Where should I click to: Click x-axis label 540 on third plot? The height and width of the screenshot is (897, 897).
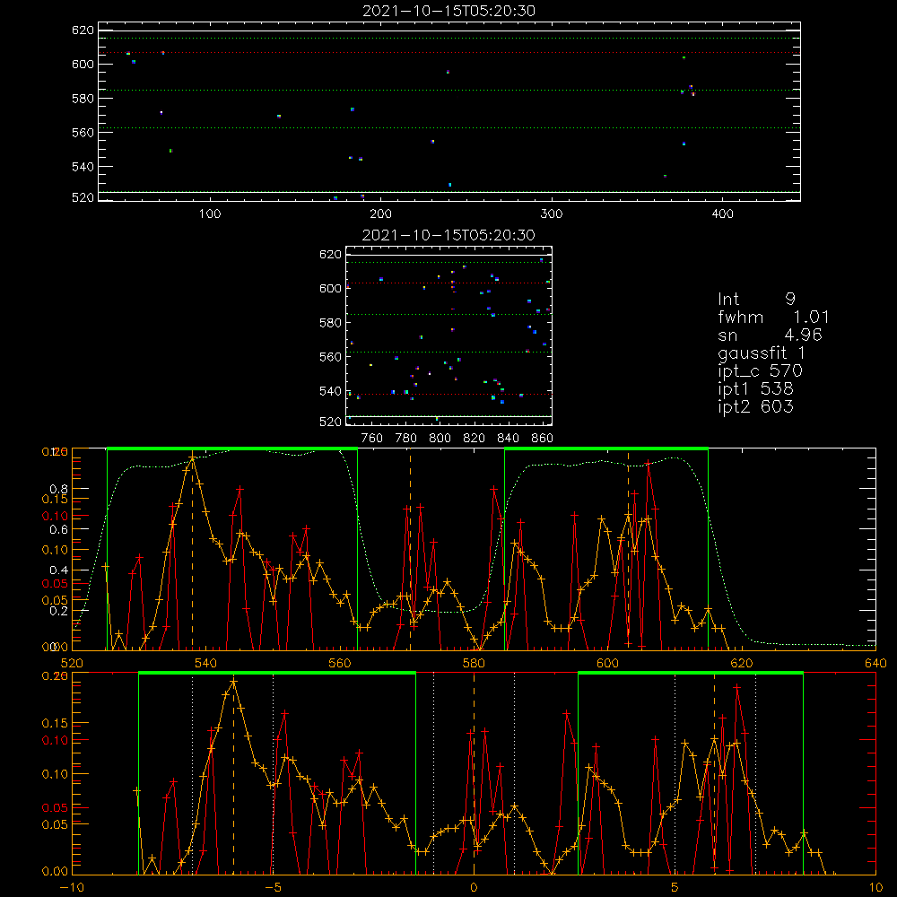206,664
